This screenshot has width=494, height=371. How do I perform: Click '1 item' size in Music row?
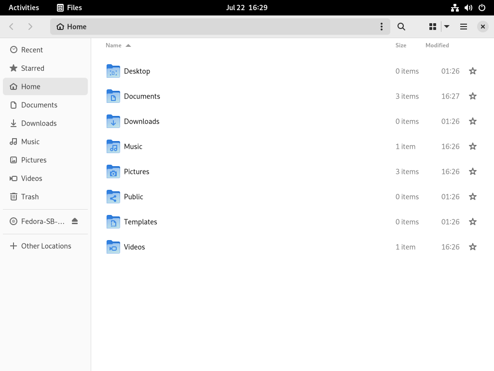click(405, 146)
